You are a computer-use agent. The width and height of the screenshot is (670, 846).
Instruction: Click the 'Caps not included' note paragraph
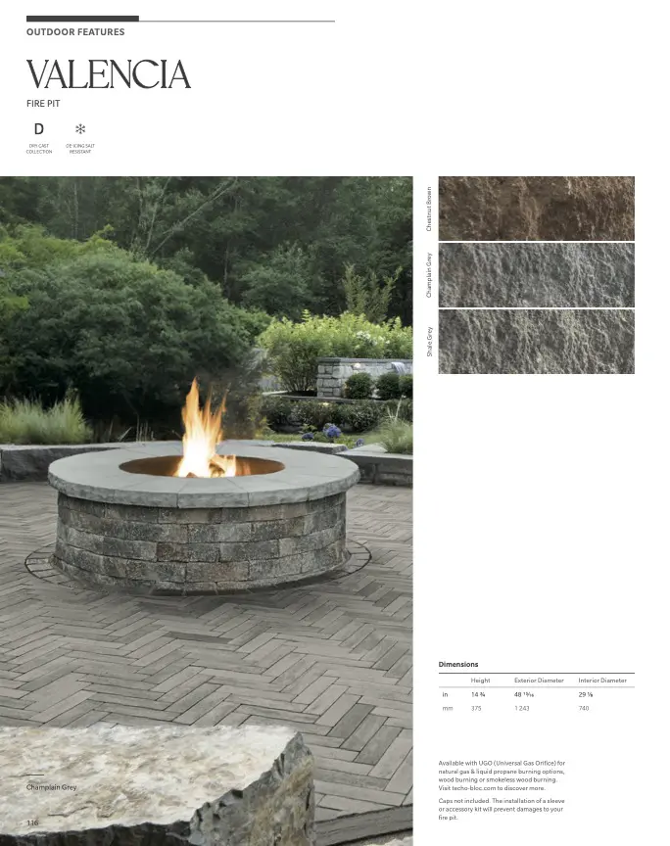click(x=502, y=809)
